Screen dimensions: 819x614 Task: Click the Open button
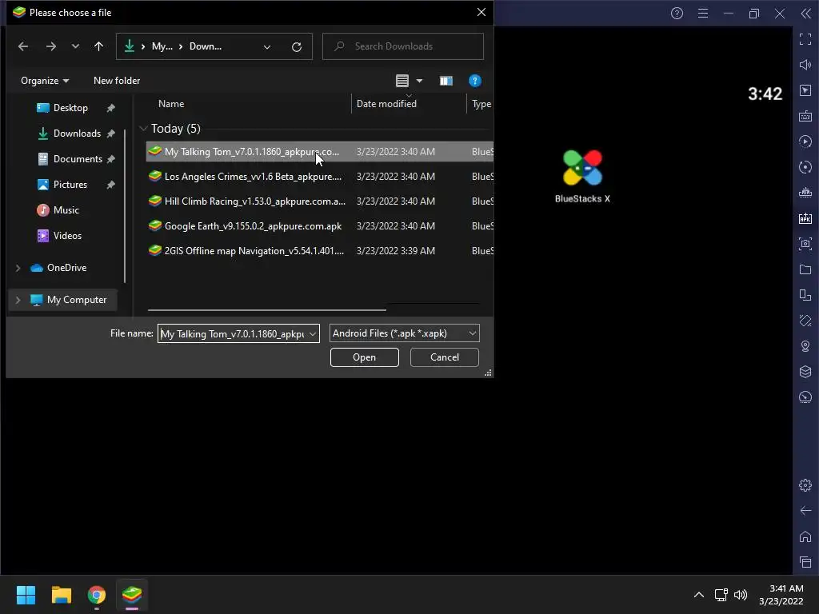coord(365,357)
